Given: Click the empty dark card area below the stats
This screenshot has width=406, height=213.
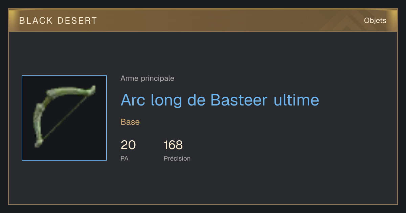Looking at the screenshot, I should click(237, 184).
